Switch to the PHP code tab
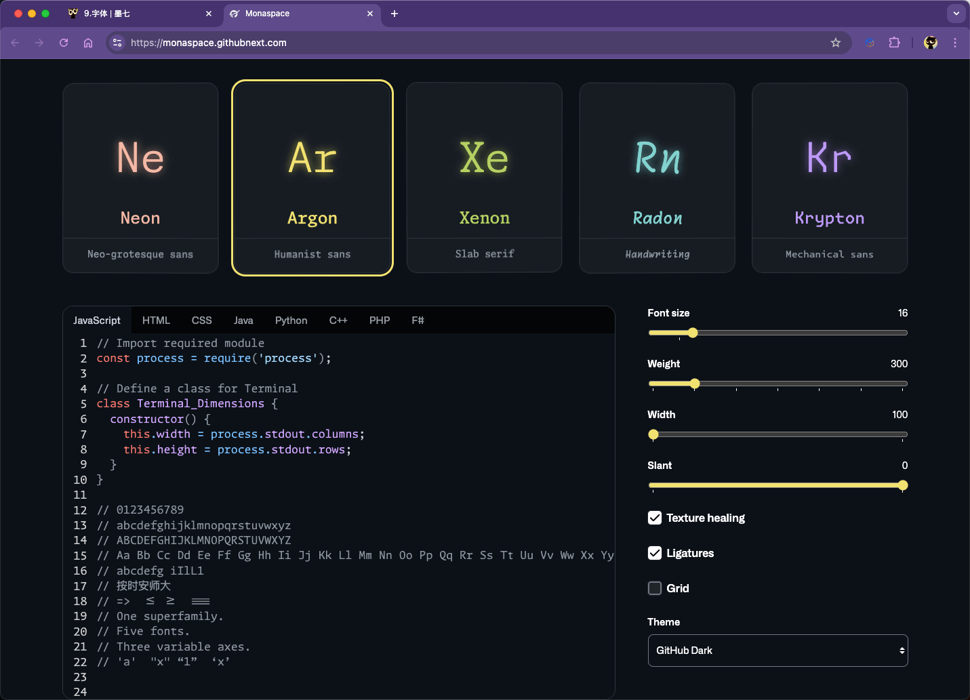Screen dimensions: 970x700 (x=380, y=321)
